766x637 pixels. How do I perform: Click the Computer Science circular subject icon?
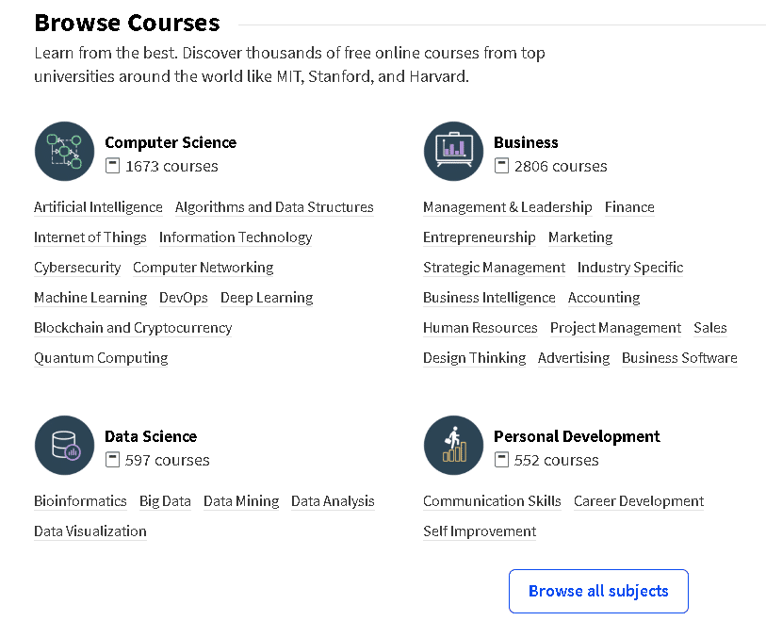tap(64, 151)
